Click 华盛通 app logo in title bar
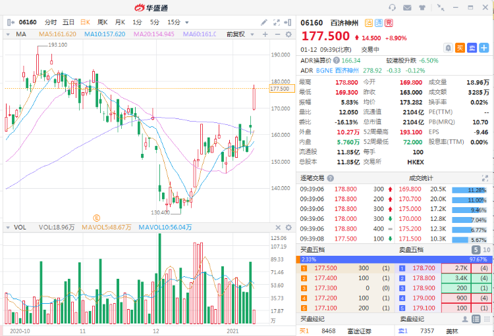494x336 pixels. 151,8
